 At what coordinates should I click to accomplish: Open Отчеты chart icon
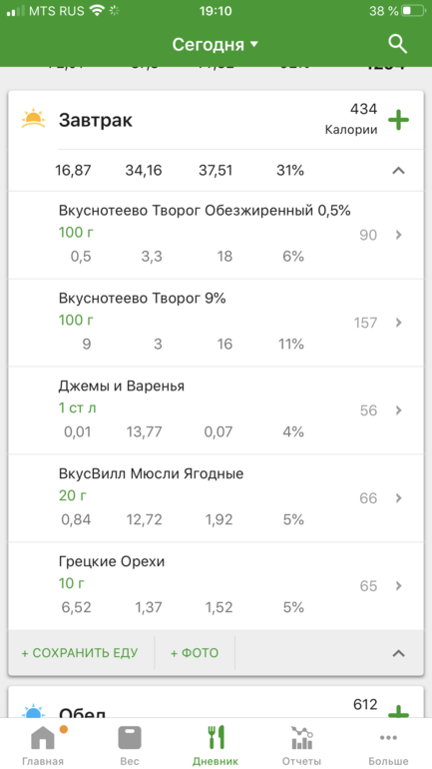pos(301,737)
